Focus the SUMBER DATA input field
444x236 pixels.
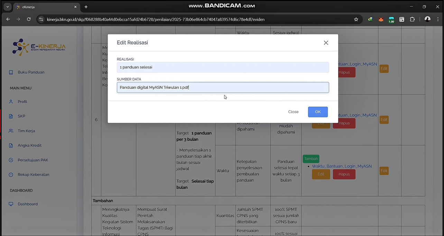pyautogui.click(x=223, y=87)
